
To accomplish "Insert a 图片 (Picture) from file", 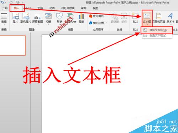I will [15, 18].
